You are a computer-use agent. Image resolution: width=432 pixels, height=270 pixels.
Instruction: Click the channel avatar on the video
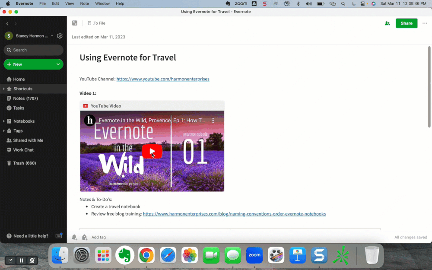89,121
